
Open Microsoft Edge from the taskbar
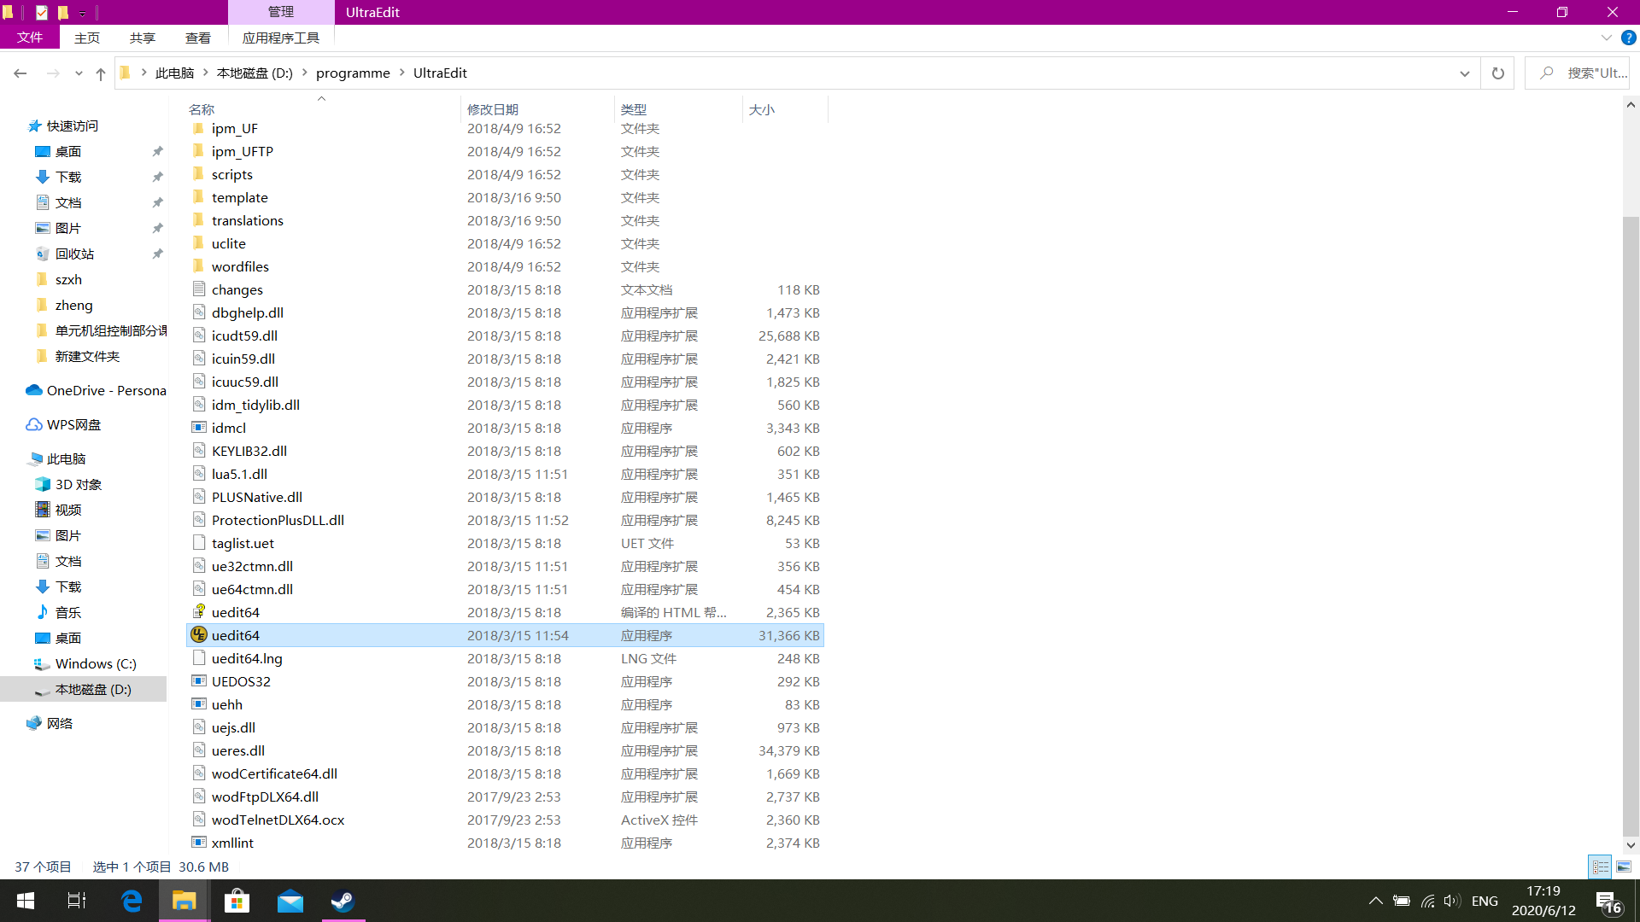tap(132, 901)
